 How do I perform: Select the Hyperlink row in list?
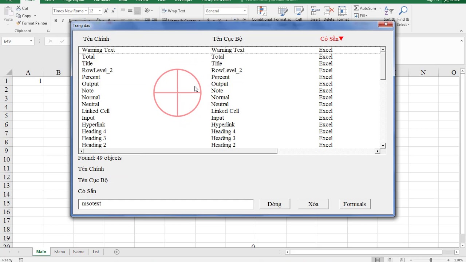pos(229,124)
